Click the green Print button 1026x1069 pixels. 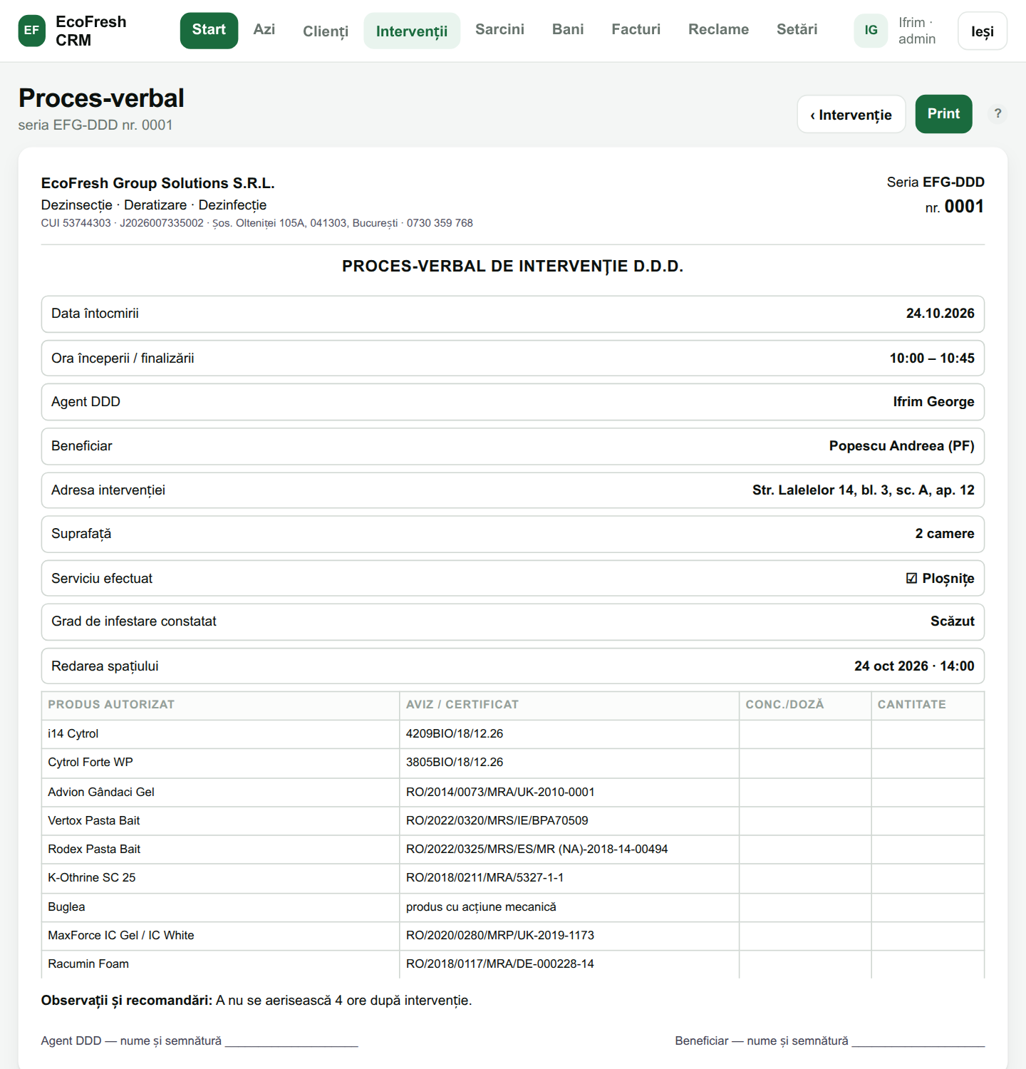click(x=943, y=114)
